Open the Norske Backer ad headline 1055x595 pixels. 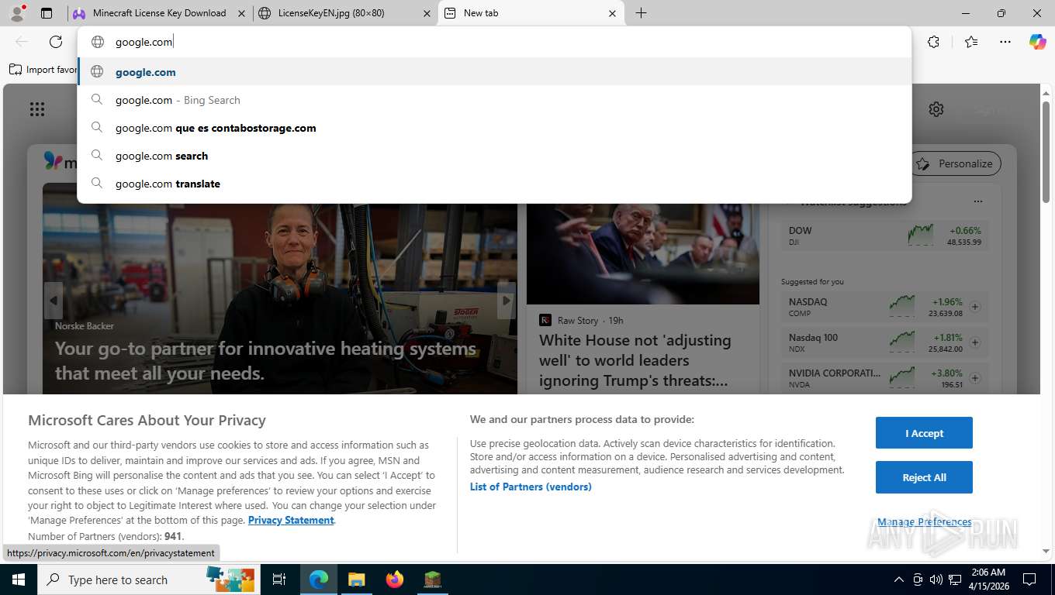pyautogui.click(x=265, y=360)
